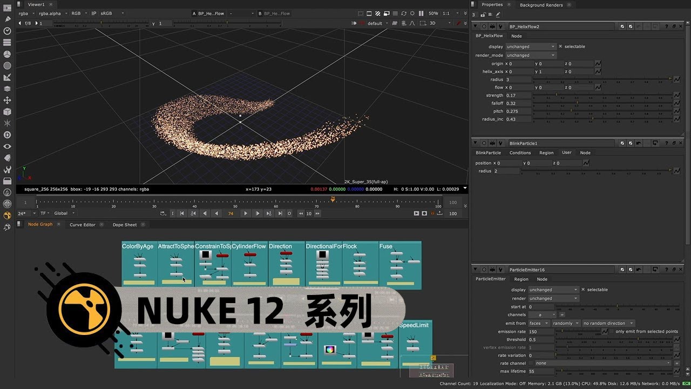Open the sRGB viewer process dropdown

coord(112,13)
